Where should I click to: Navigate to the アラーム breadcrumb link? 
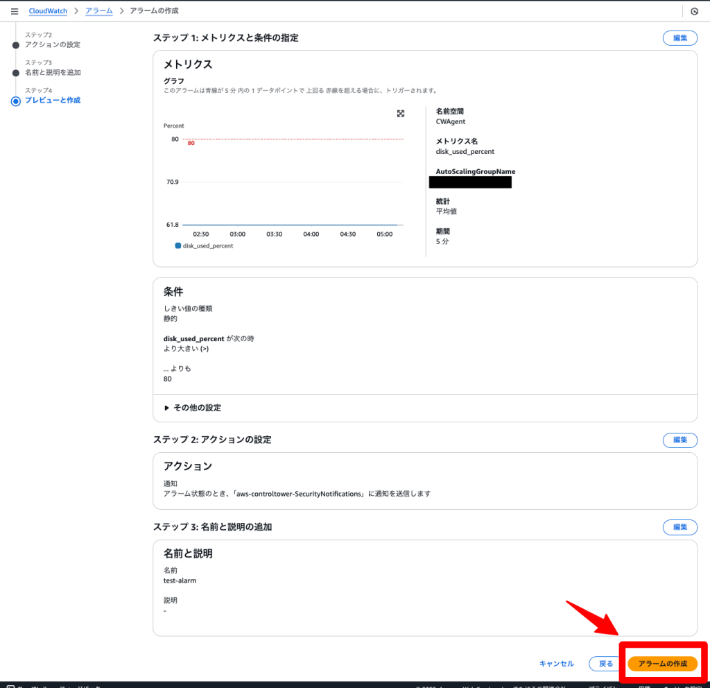click(x=99, y=11)
